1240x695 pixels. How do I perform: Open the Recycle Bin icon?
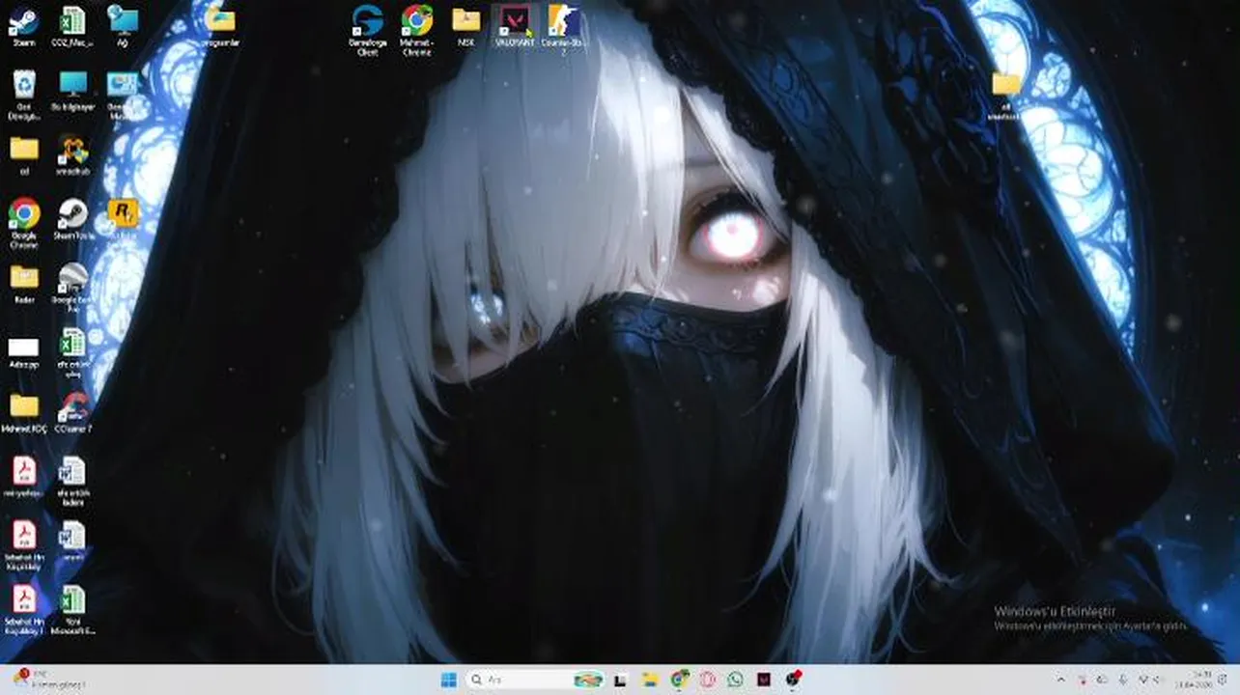24,95
